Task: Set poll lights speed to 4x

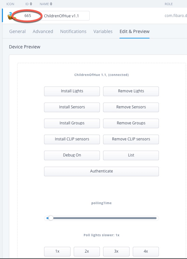Action: tap(146, 251)
